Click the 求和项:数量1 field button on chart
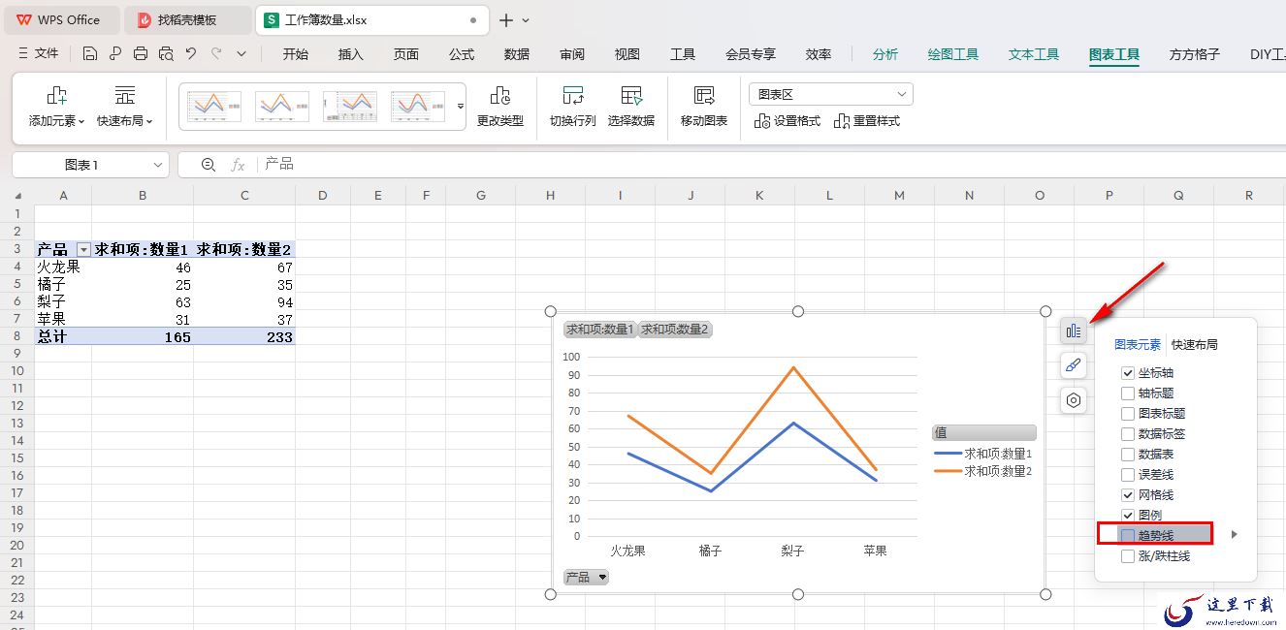The height and width of the screenshot is (630, 1286). (x=599, y=330)
